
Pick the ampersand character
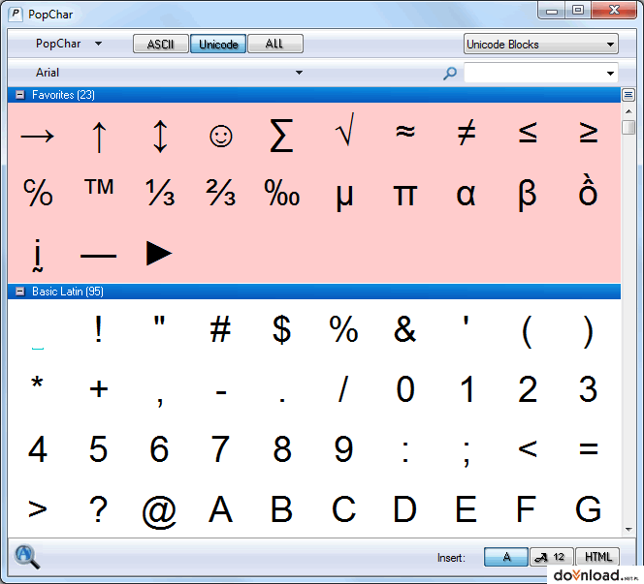click(x=405, y=329)
